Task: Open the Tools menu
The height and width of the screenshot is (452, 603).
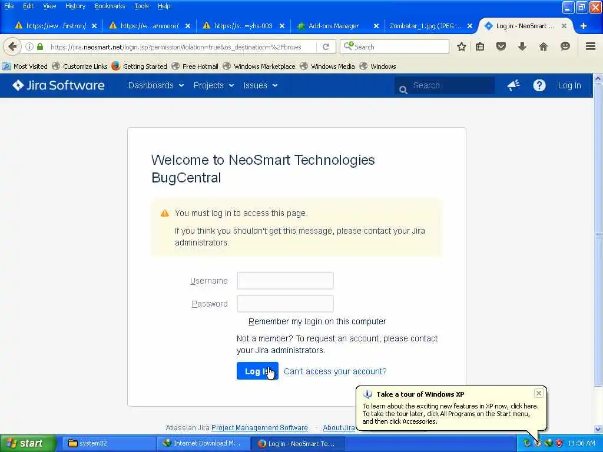Action: (141, 6)
